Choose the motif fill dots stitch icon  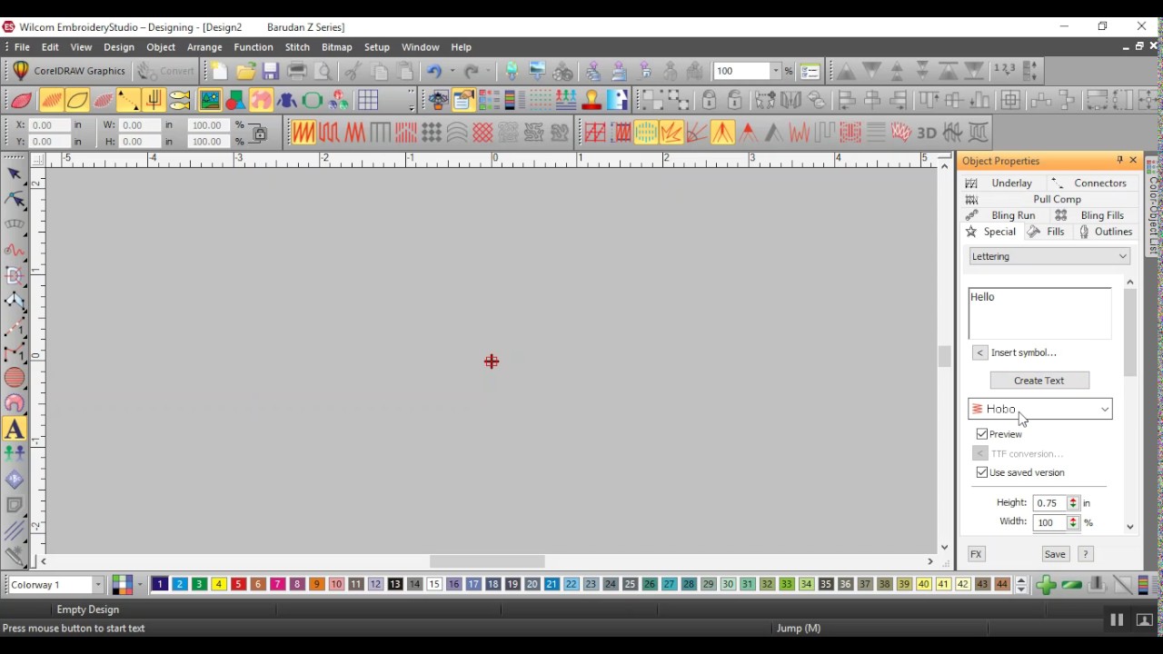(432, 133)
